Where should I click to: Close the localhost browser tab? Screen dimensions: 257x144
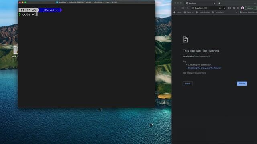[214, 3]
